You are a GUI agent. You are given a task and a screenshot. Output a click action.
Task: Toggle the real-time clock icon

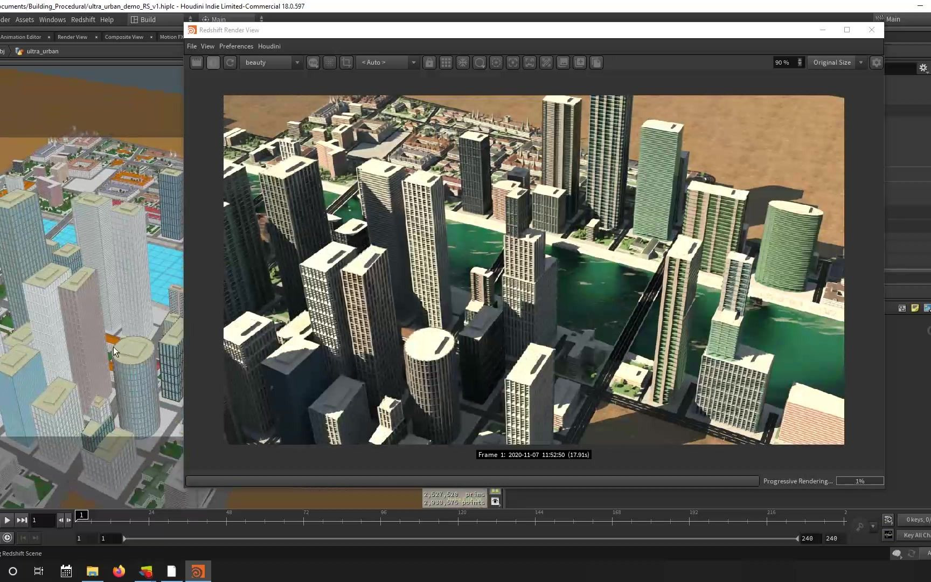(x=7, y=538)
